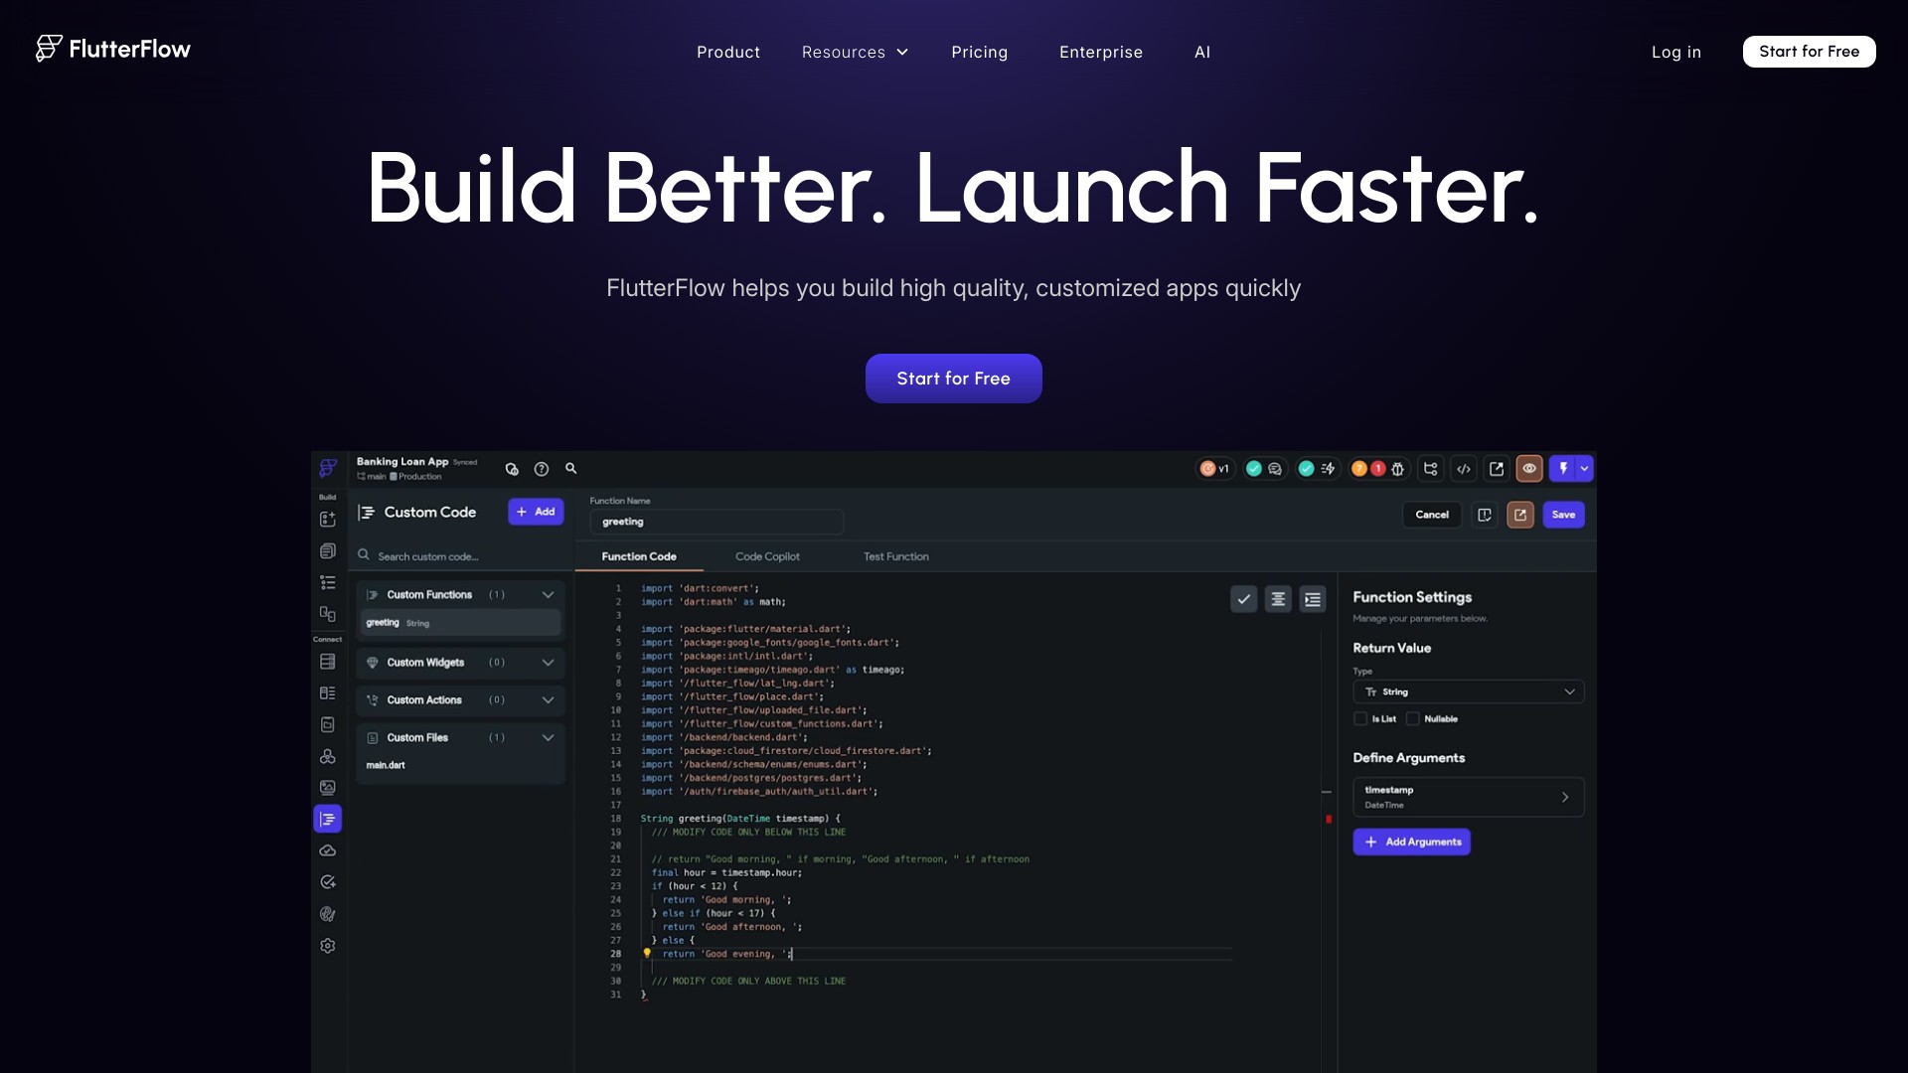Open the Return Value Type String dropdown

click(x=1468, y=691)
